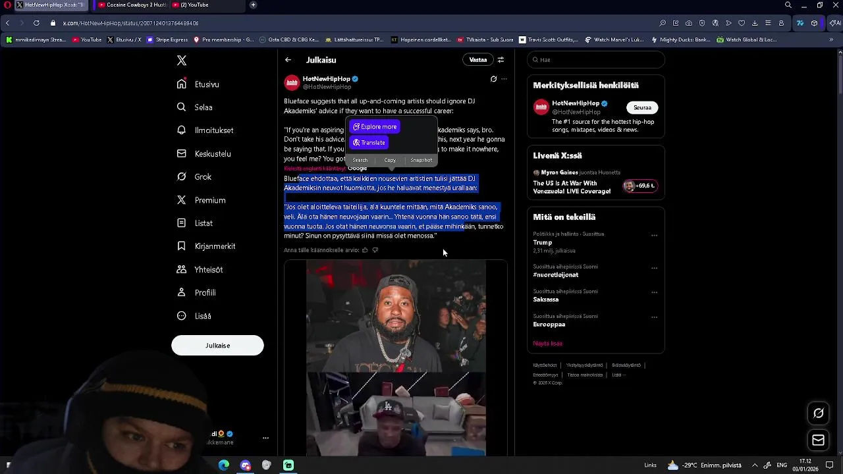Screen dimensions: 843x474
Task: Open Lisää more menu in sidebar
Action: [x=194, y=316]
